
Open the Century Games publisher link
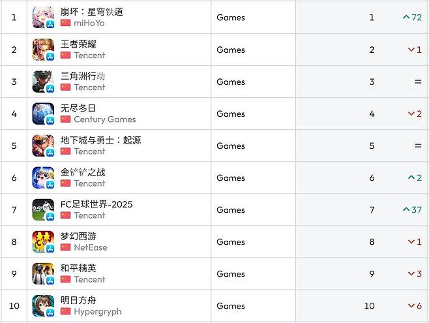click(x=104, y=119)
